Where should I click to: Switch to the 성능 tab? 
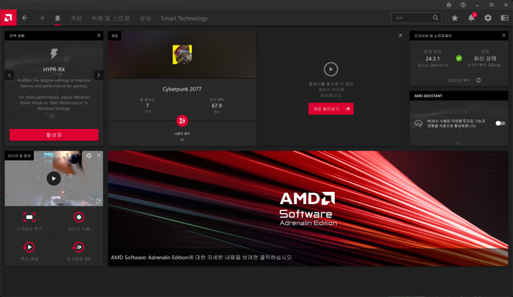coord(146,19)
